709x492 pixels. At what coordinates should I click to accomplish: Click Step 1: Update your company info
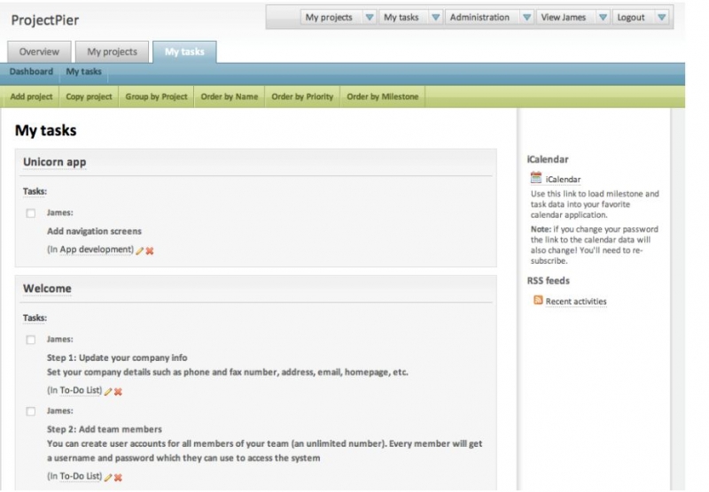(x=117, y=357)
